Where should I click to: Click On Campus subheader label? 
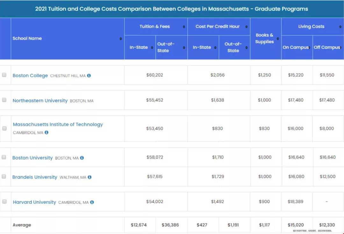tap(296, 47)
